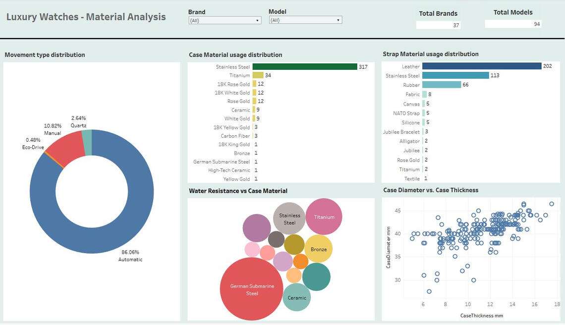Open the Brand filter dropdown
This screenshot has width=565, height=325.
(x=225, y=20)
